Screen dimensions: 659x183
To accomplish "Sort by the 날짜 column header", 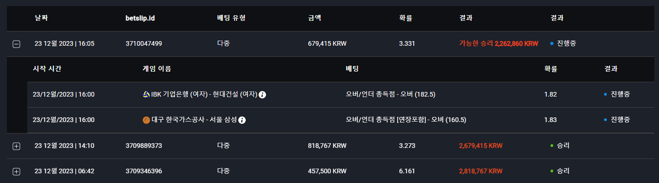I will click(41, 18).
